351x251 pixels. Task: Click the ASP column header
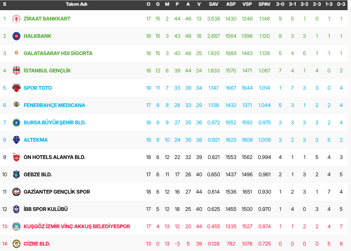[x=231, y=4]
